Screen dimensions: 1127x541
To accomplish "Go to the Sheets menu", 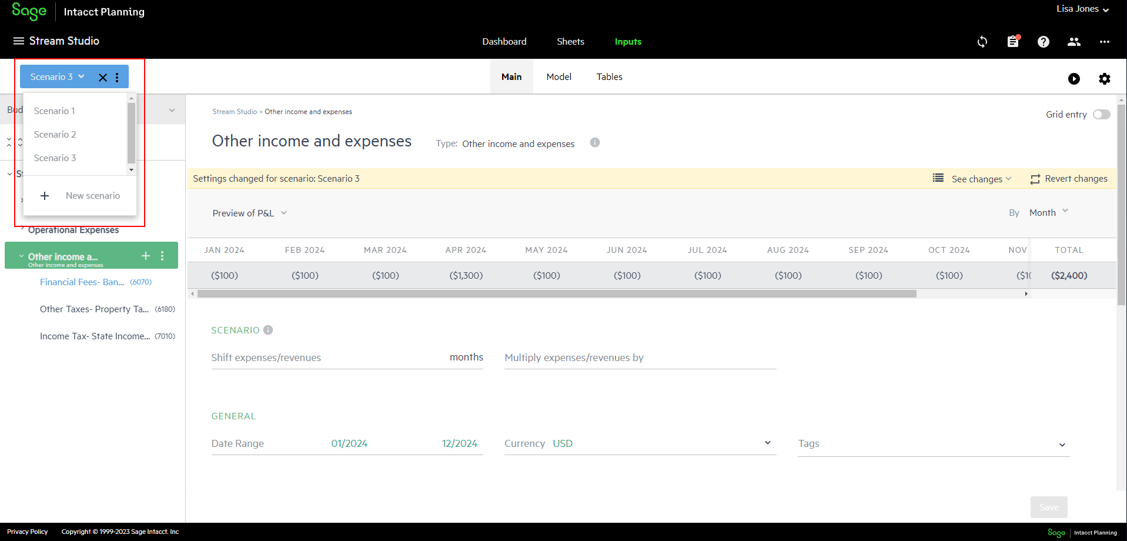I will tap(570, 42).
